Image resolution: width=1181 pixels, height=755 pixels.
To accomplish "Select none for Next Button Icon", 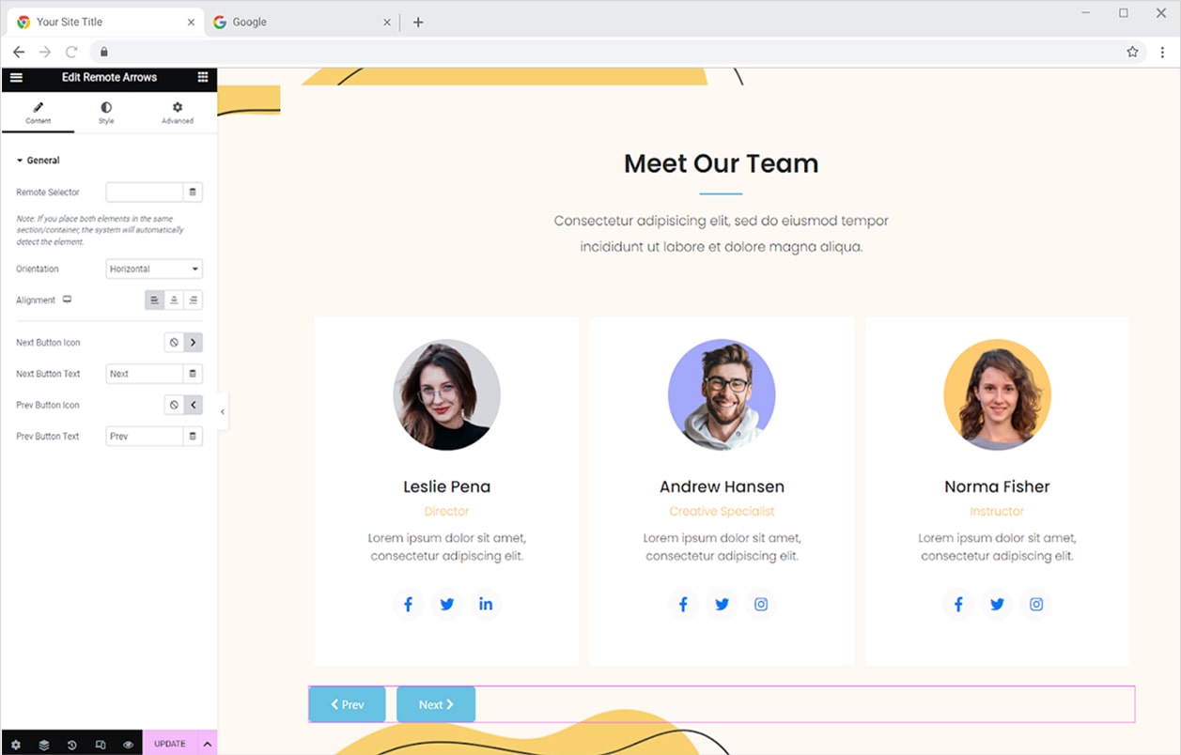I will 174,343.
